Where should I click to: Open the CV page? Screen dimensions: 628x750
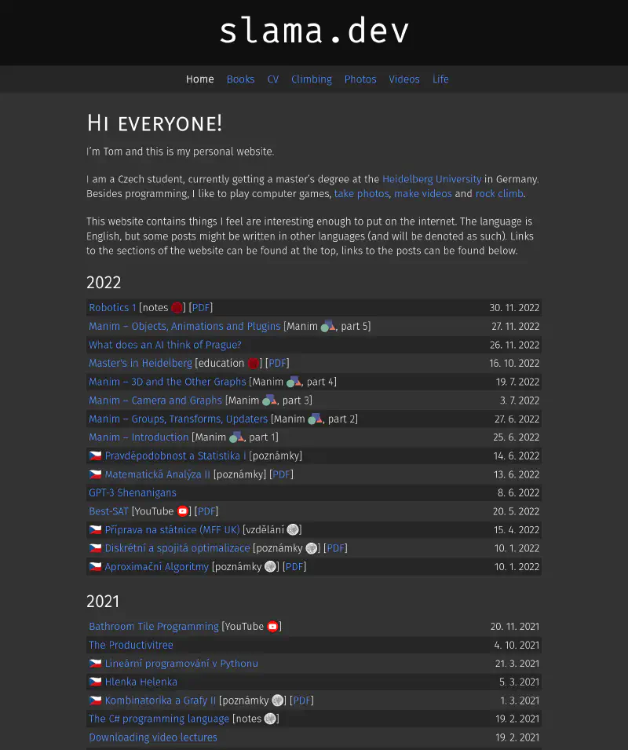[272, 79]
